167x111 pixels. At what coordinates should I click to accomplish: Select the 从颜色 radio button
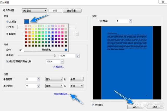7,21
